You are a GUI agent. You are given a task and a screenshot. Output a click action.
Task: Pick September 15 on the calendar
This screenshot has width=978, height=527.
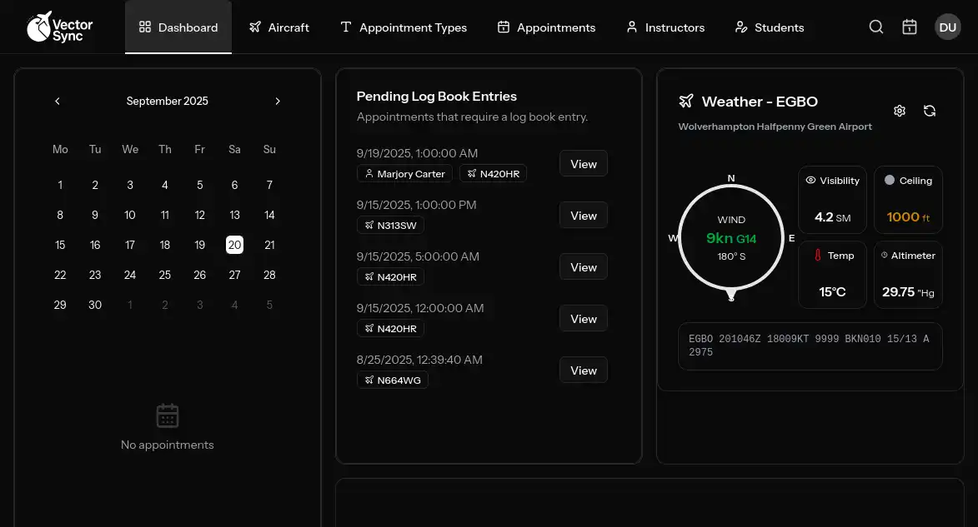(60, 245)
